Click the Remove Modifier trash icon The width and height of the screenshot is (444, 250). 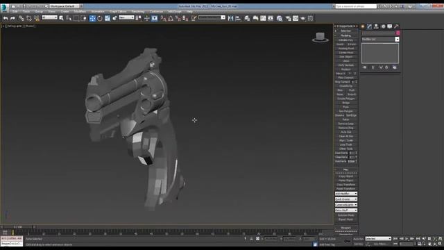(386, 67)
